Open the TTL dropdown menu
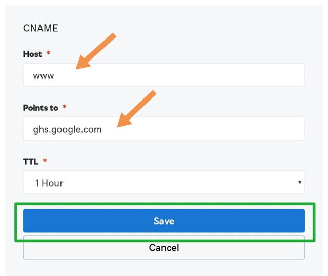Viewport: 328px width, 276px height. pyautogui.click(x=164, y=183)
